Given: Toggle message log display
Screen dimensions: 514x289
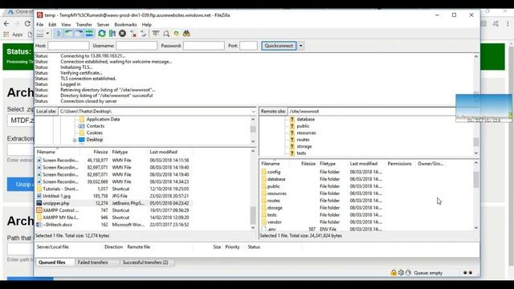Looking at the screenshot, I should tap(59, 34).
